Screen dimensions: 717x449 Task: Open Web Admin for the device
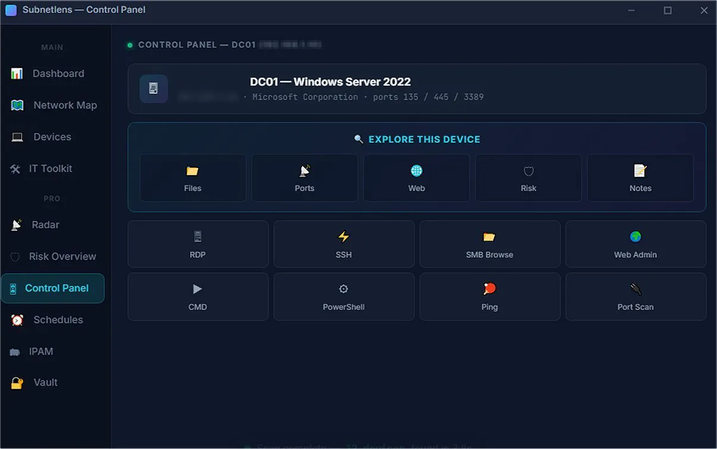635,244
